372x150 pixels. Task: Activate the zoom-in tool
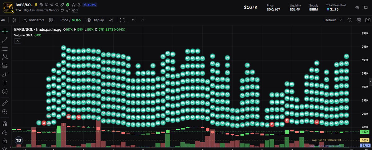(x=5, y=112)
